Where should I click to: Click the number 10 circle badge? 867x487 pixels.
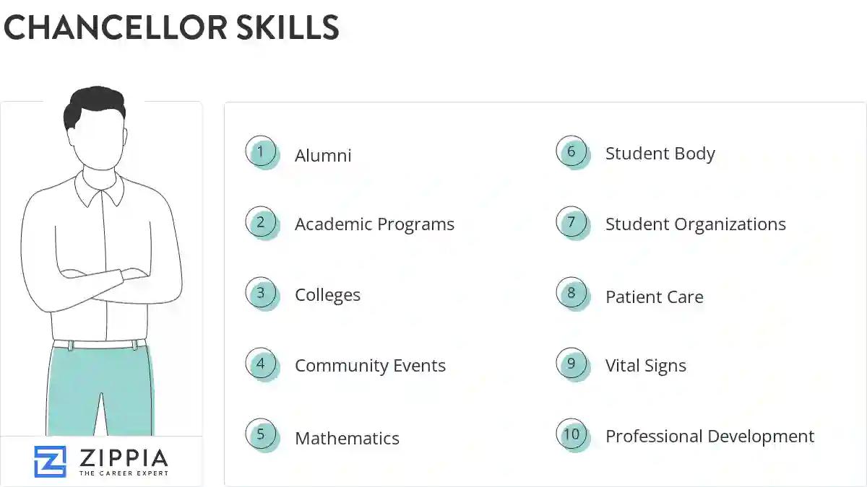coord(571,434)
